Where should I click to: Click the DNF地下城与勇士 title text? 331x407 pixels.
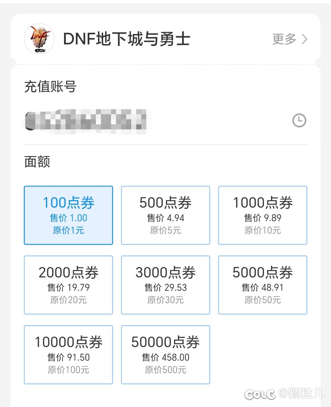point(127,39)
